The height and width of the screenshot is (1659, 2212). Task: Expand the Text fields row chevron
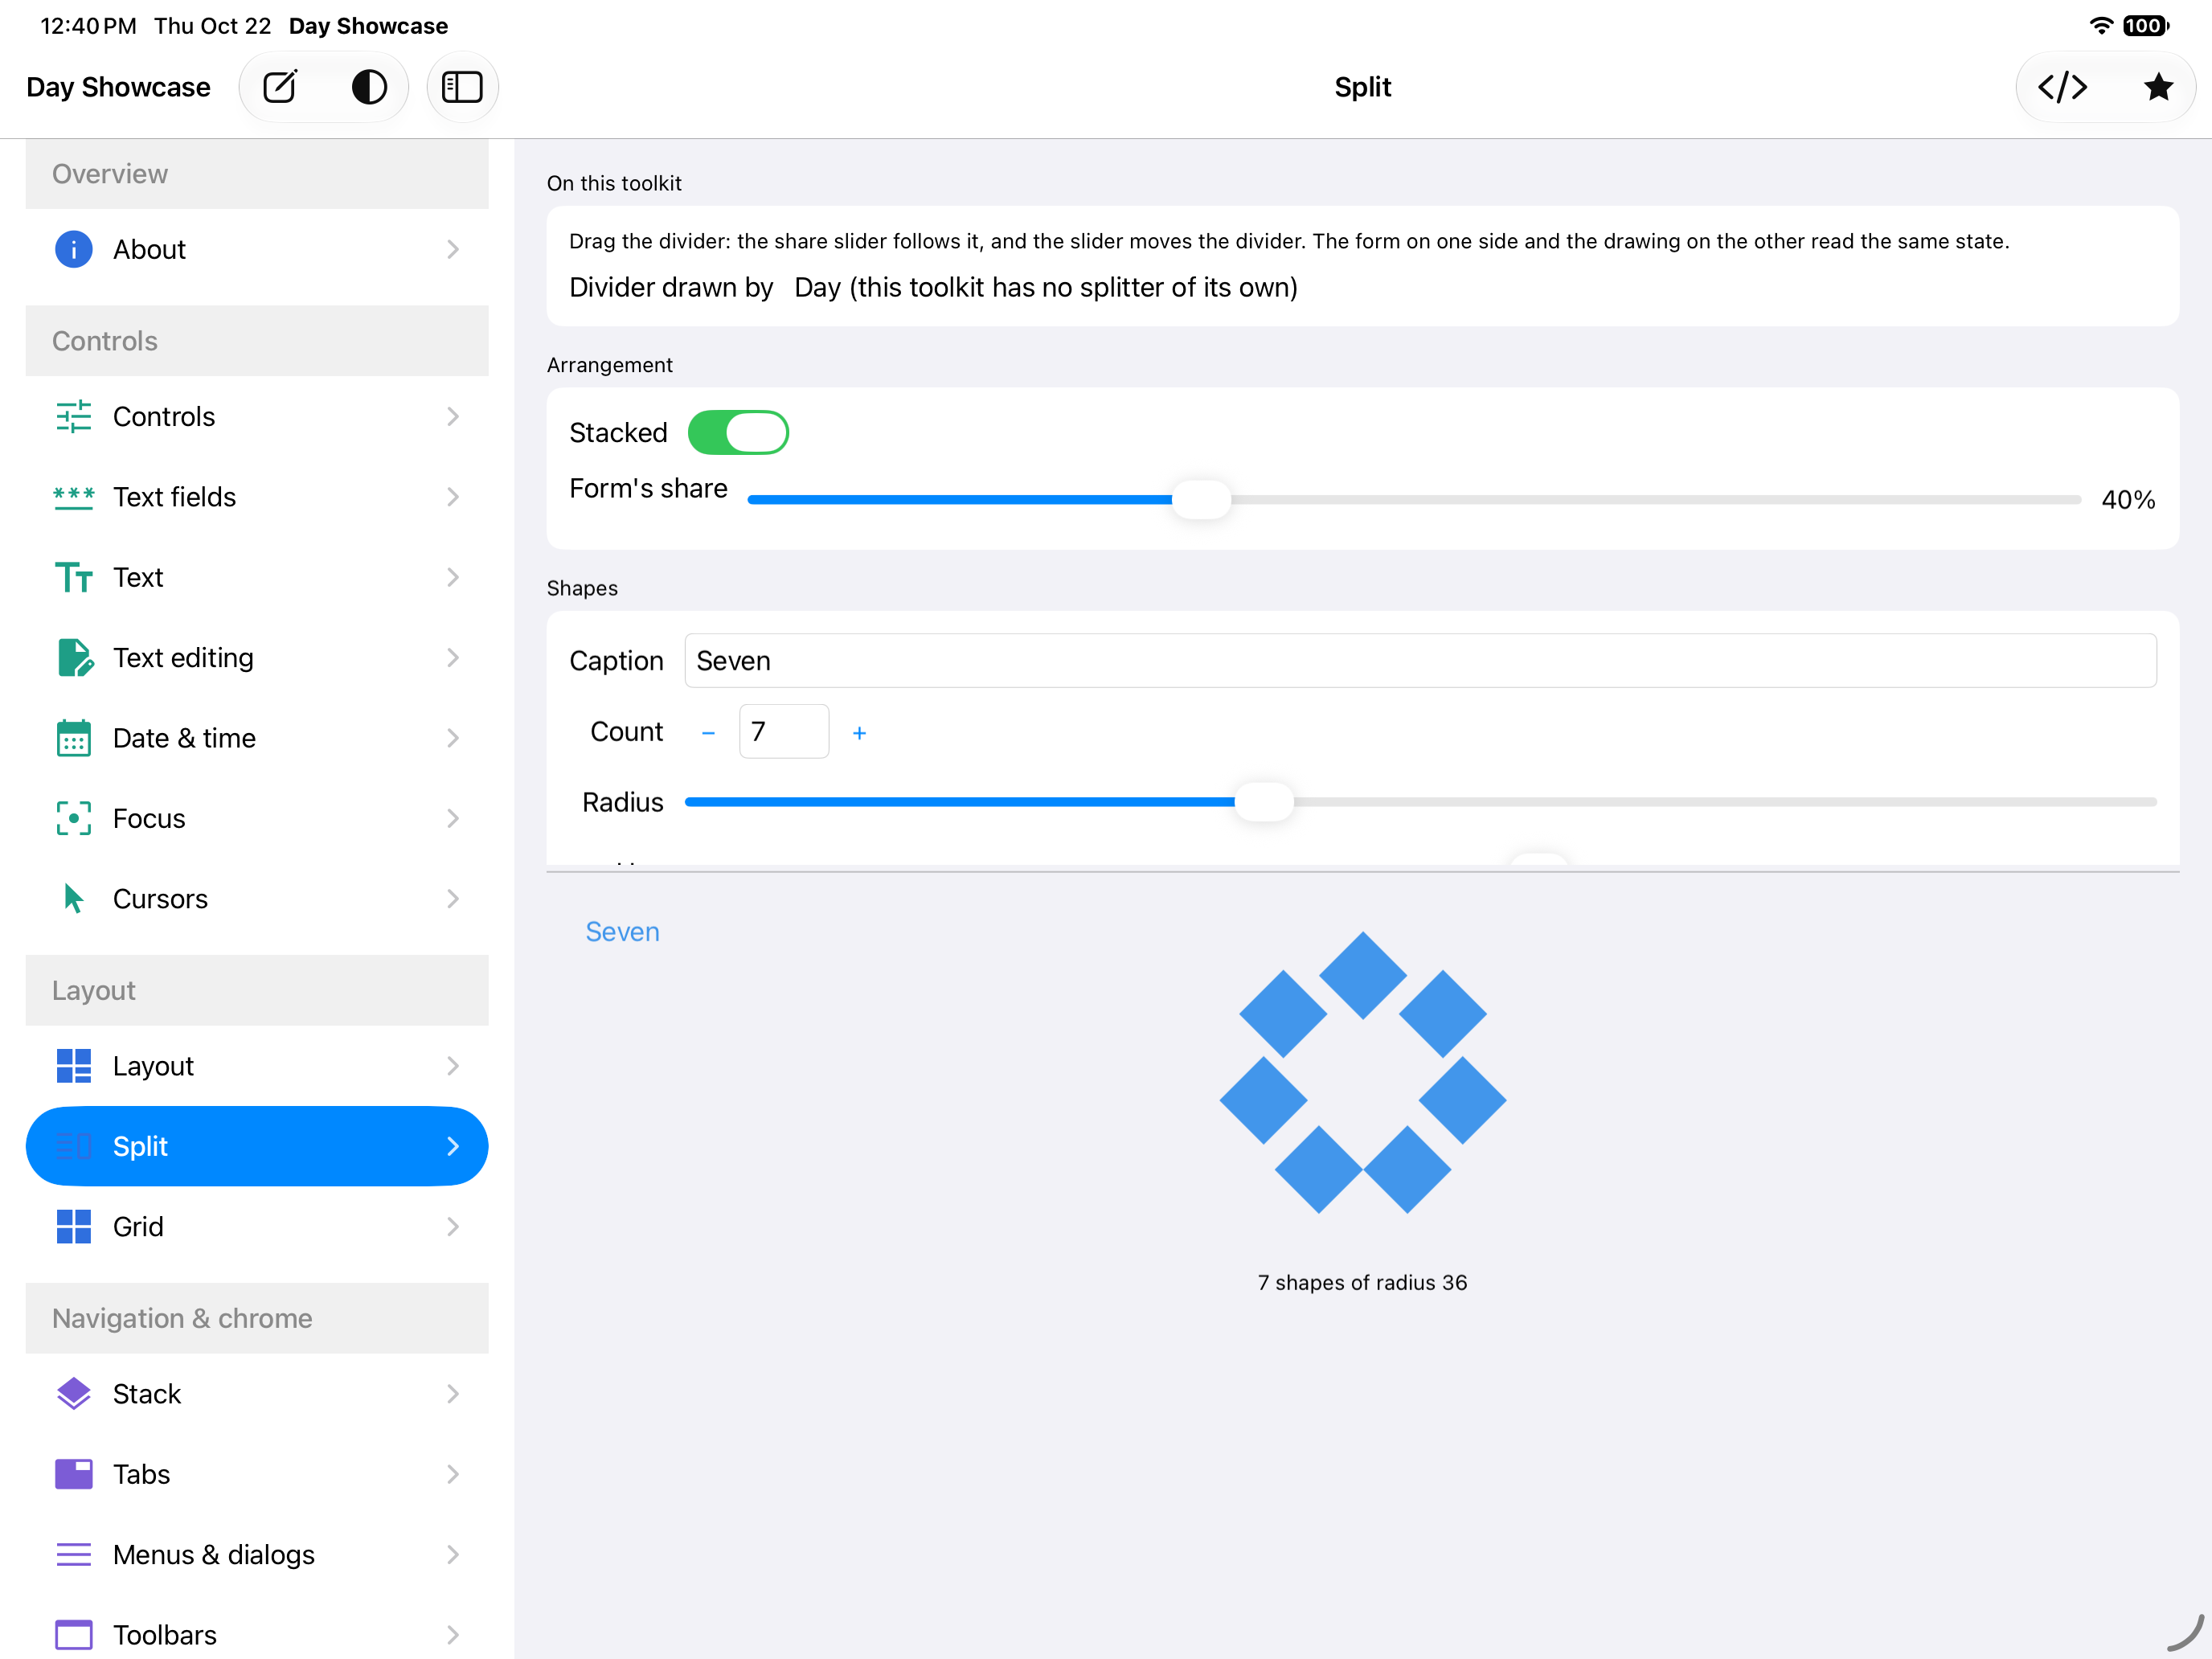[453, 497]
